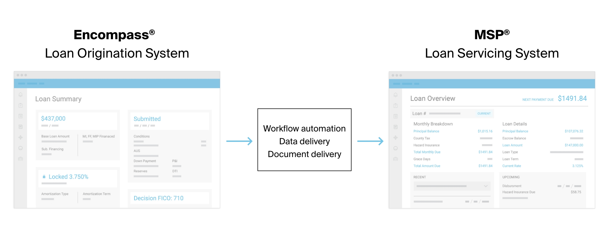The width and height of the screenshot is (609, 240).
Task: Click the County Tax row label
Action: [x=422, y=138]
